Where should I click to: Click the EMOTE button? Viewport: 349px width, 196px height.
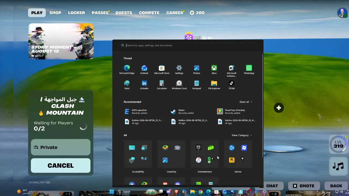pos(304,186)
